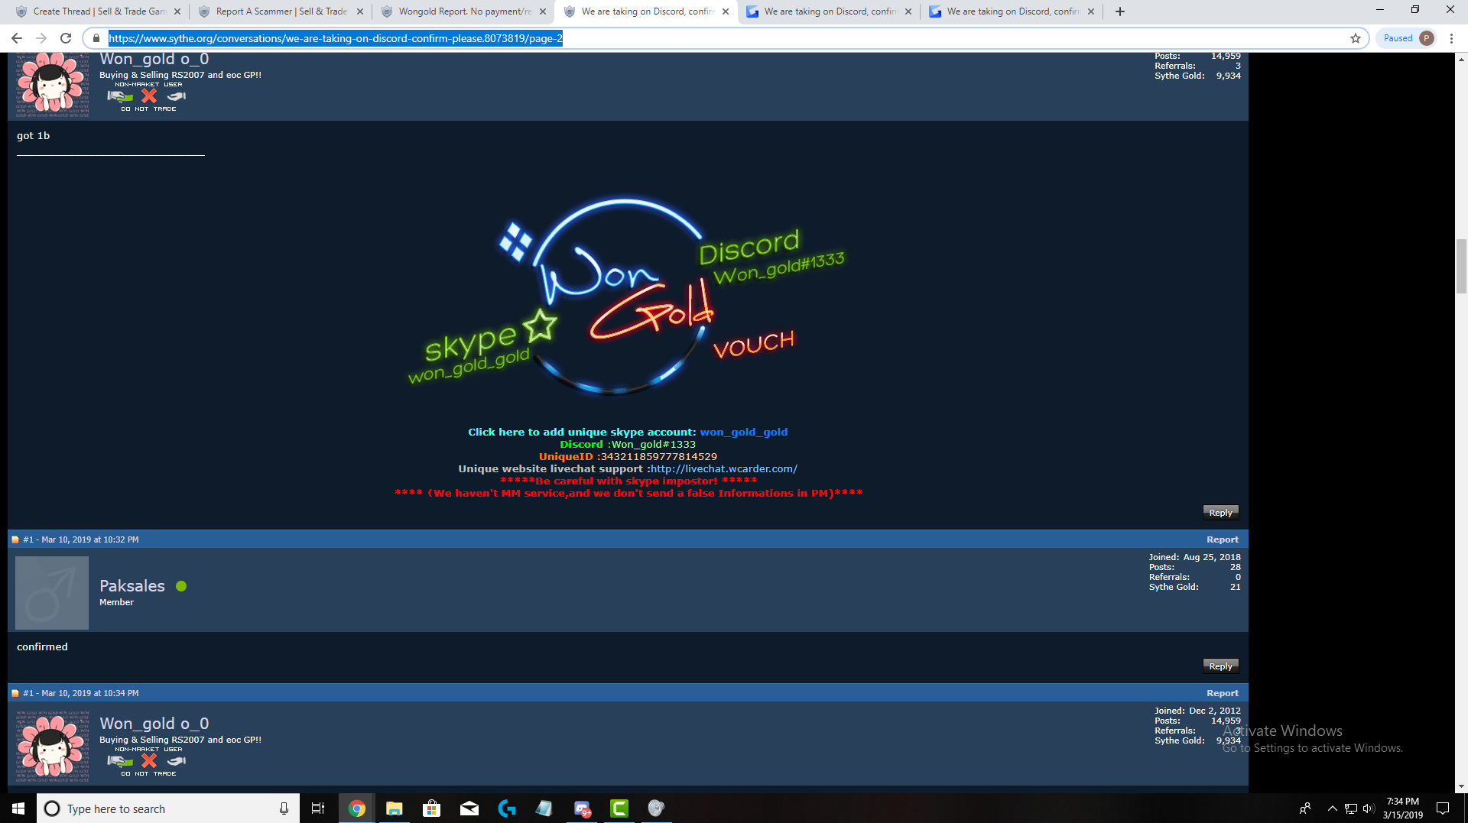Screen dimensions: 1468x823
Task: Report the post dated 10:32 PM
Action: tap(1222, 539)
